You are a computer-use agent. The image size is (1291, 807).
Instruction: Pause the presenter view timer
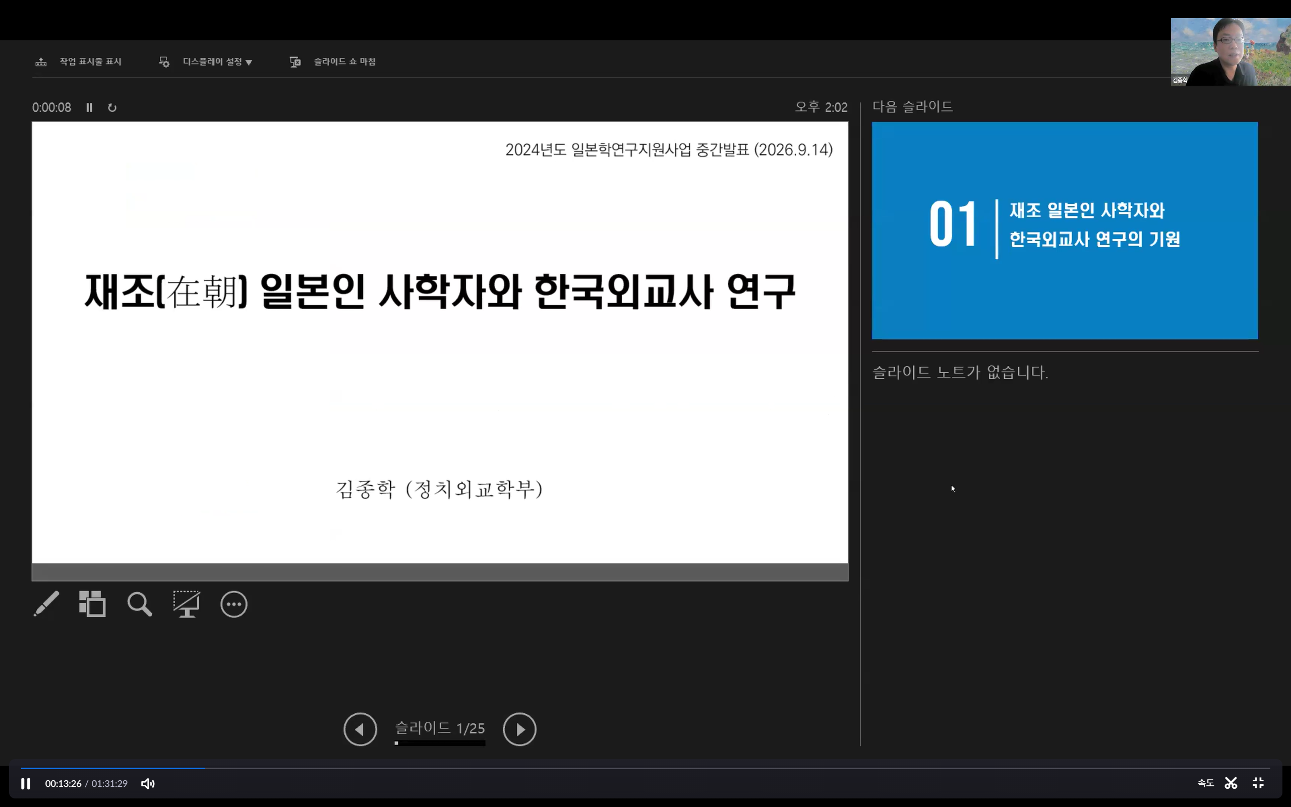click(x=90, y=108)
